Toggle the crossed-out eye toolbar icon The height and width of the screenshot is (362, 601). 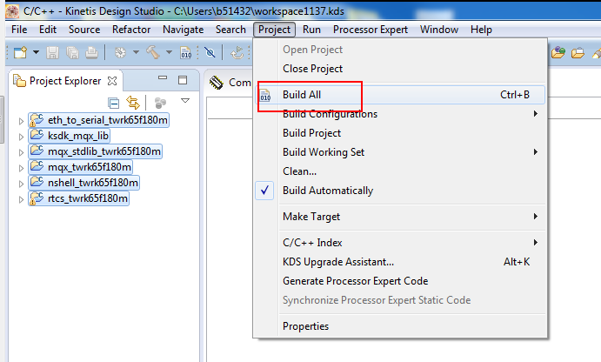(x=210, y=52)
